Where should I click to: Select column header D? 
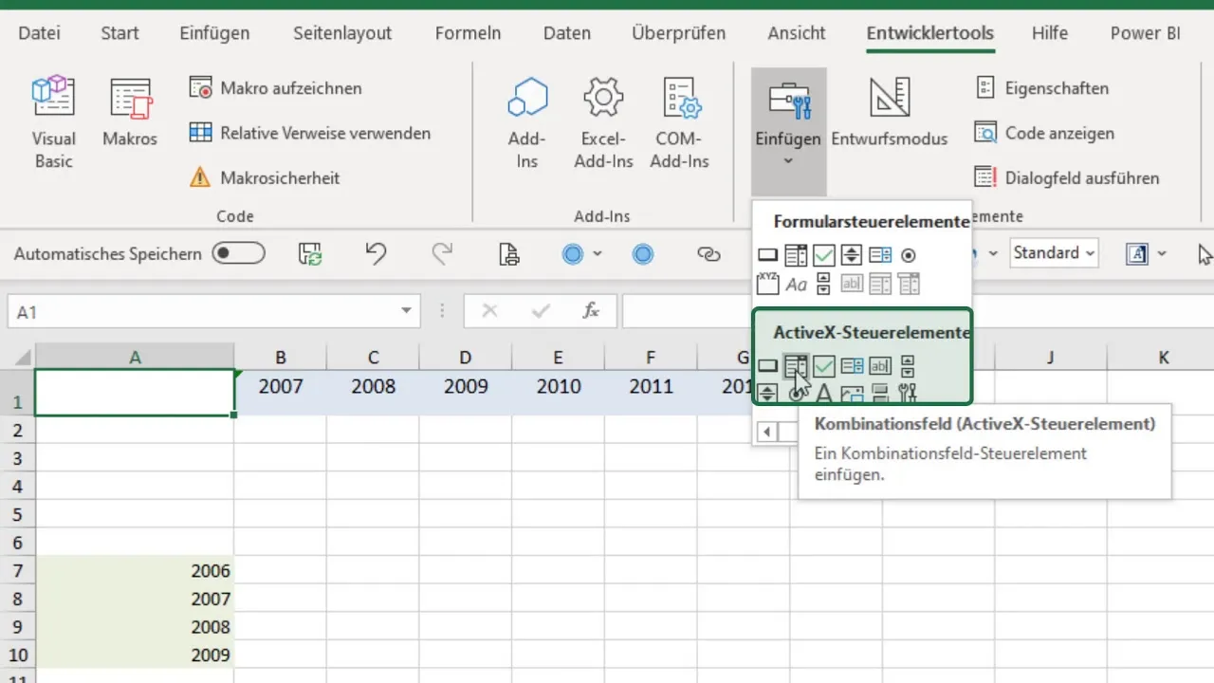(465, 358)
